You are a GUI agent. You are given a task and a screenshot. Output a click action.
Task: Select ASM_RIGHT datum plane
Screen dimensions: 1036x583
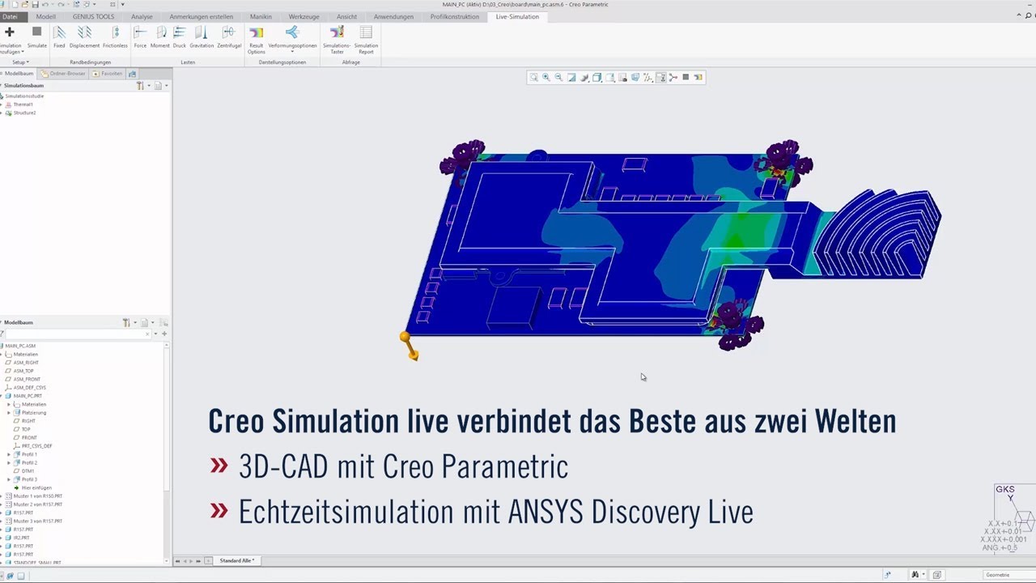tap(26, 363)
